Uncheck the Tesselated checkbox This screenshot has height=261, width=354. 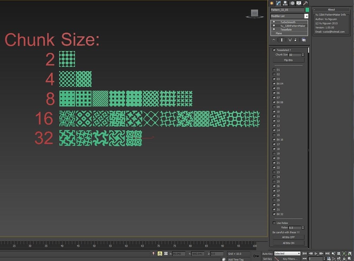[274, 50]
